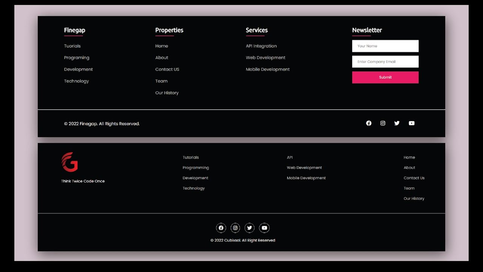Image resolution: width=483 pixels, height=272 pixels.
Task: Open About in bottom footer
Action: coord(409,168)
